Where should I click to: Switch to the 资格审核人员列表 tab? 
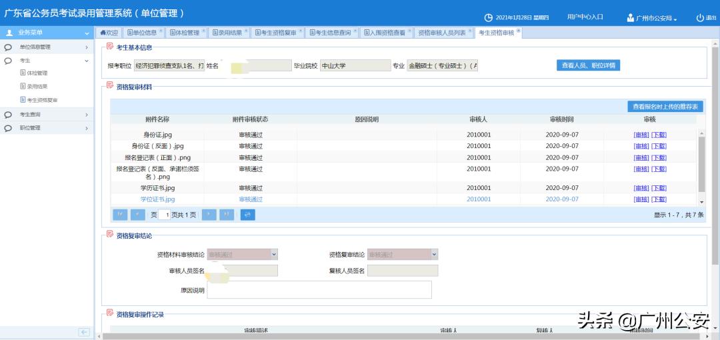pyautogui.click(x=442, y=33)
